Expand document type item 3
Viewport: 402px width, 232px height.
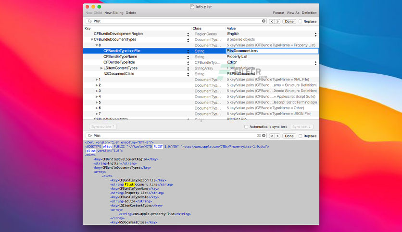(x=97, y=91)
